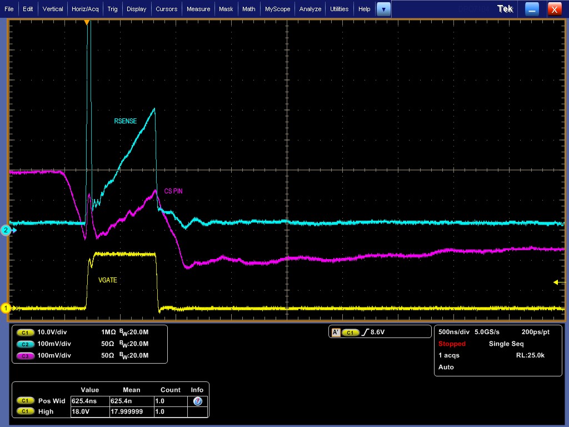The height and width of the screenshot is (427, 569).
Task: Open the Trig menu
Action: [112, 8]
